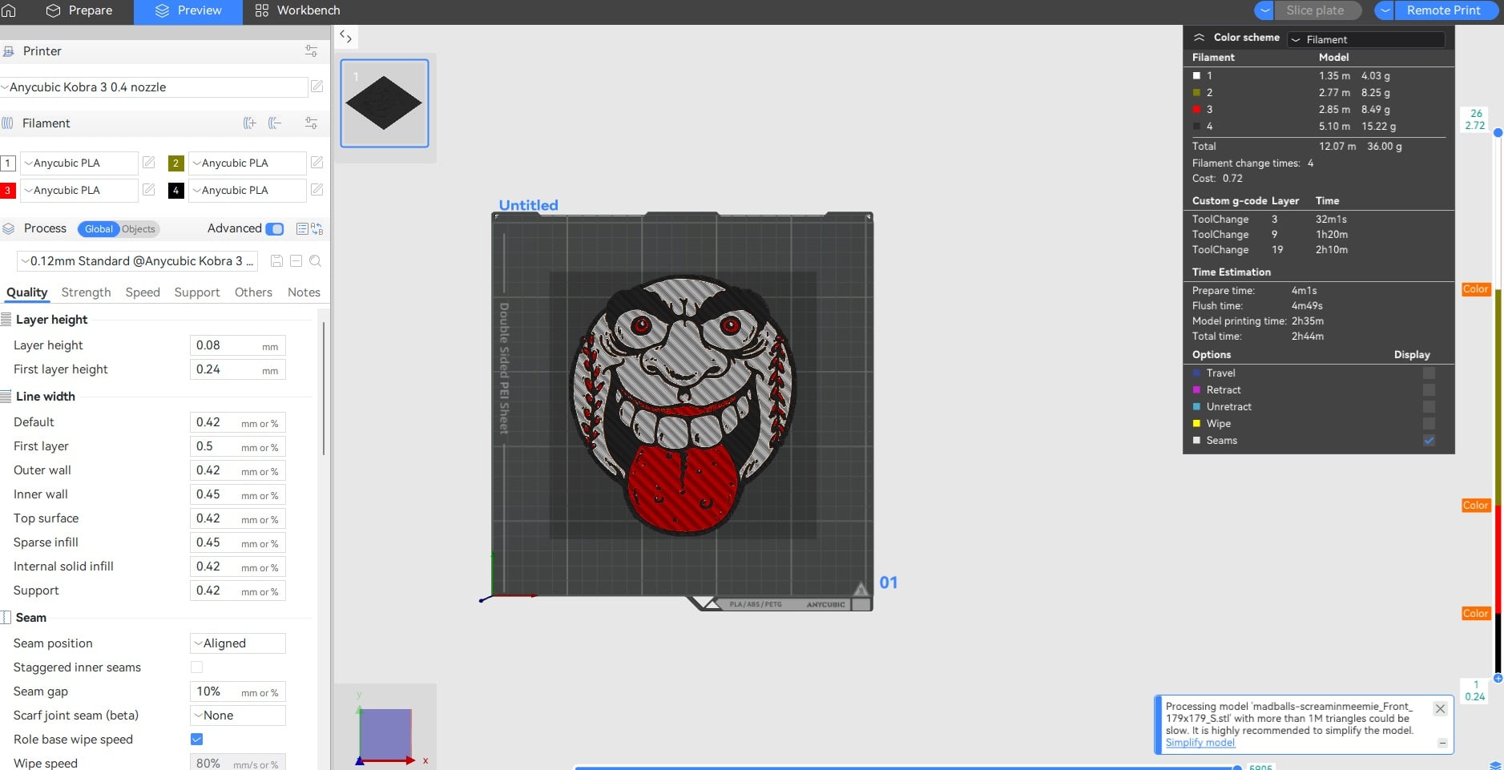Click the plus handle on vertical layer slider
This screenshot has height=770, width=1504.
click(x=1498, y=678)
